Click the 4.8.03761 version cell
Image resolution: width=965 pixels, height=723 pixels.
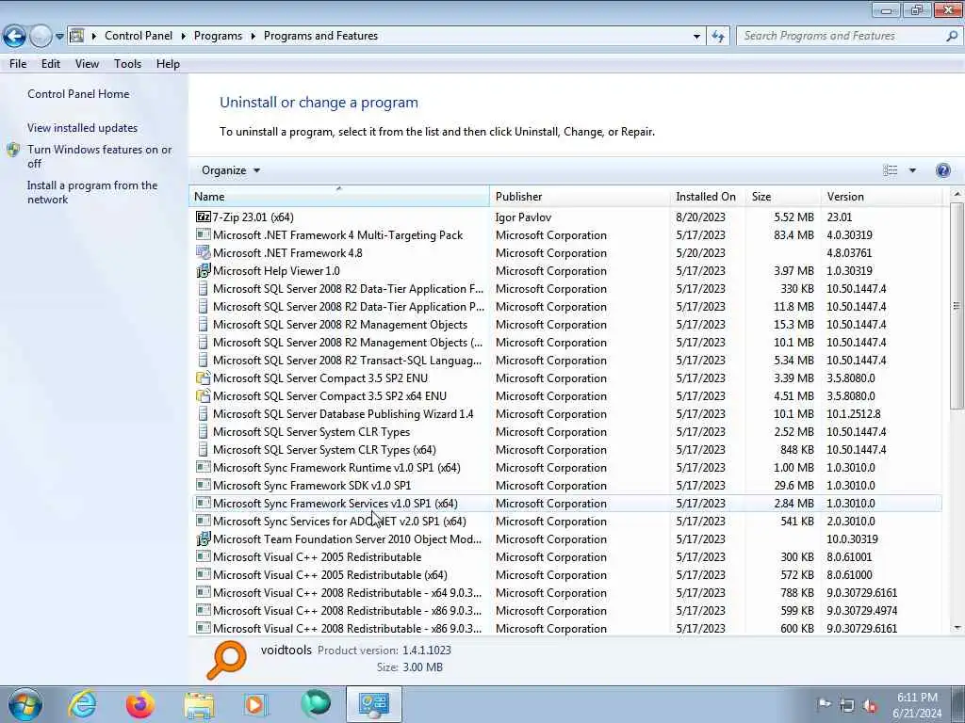pyautogui.click(x=849, y=252)
